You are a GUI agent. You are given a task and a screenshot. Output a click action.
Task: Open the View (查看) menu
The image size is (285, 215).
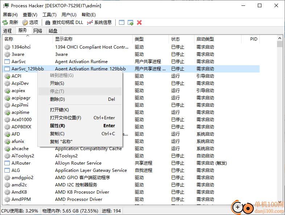point(30,15)
